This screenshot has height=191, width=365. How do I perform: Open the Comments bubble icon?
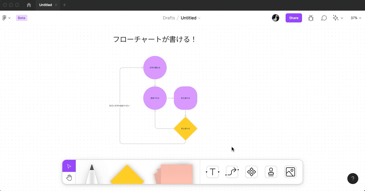coord(324,18)
